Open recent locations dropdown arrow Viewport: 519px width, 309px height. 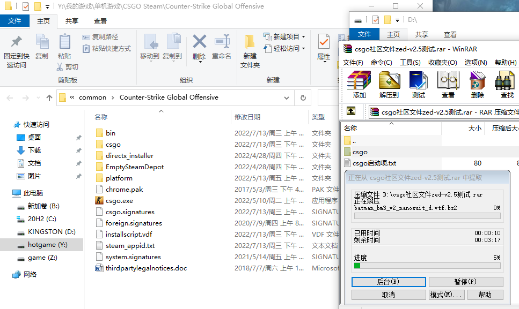39,97
